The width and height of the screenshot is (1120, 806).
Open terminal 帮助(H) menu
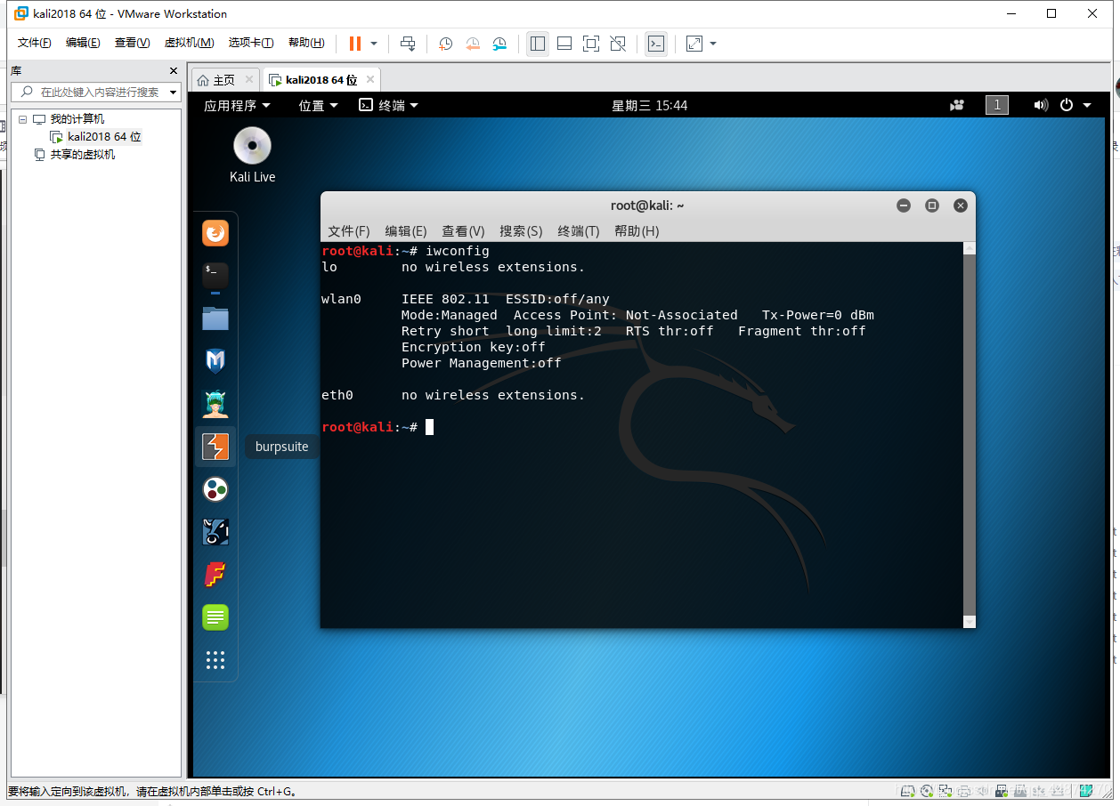[637, 231]
